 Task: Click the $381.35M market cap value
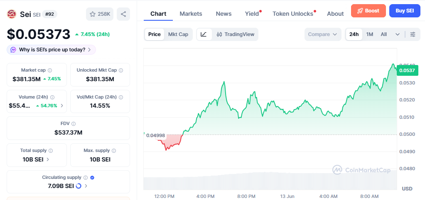[x=26, y=79]
